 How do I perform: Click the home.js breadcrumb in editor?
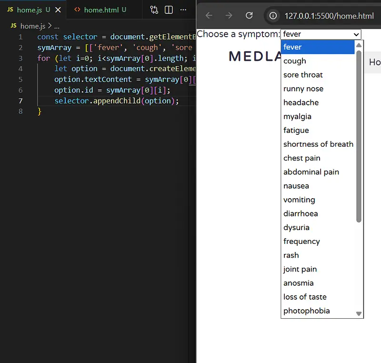tap(31, 26)
